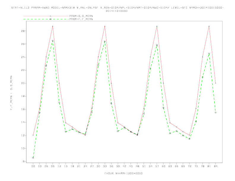Click y-axis tick label 10

point(23,148)
